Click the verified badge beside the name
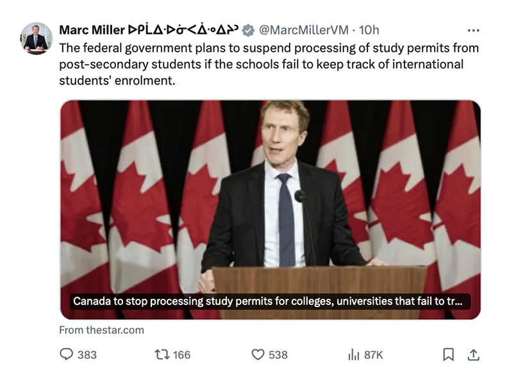The height and width of the screenshot is (387, 509). (x=248, y=30)
